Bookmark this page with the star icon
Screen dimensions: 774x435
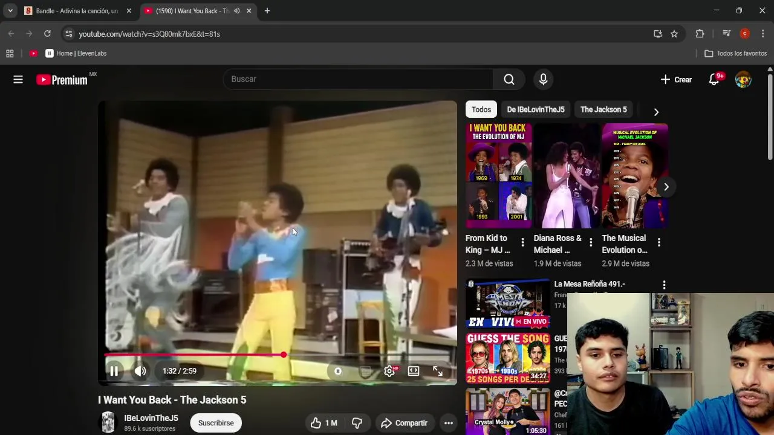click(674, 34)
